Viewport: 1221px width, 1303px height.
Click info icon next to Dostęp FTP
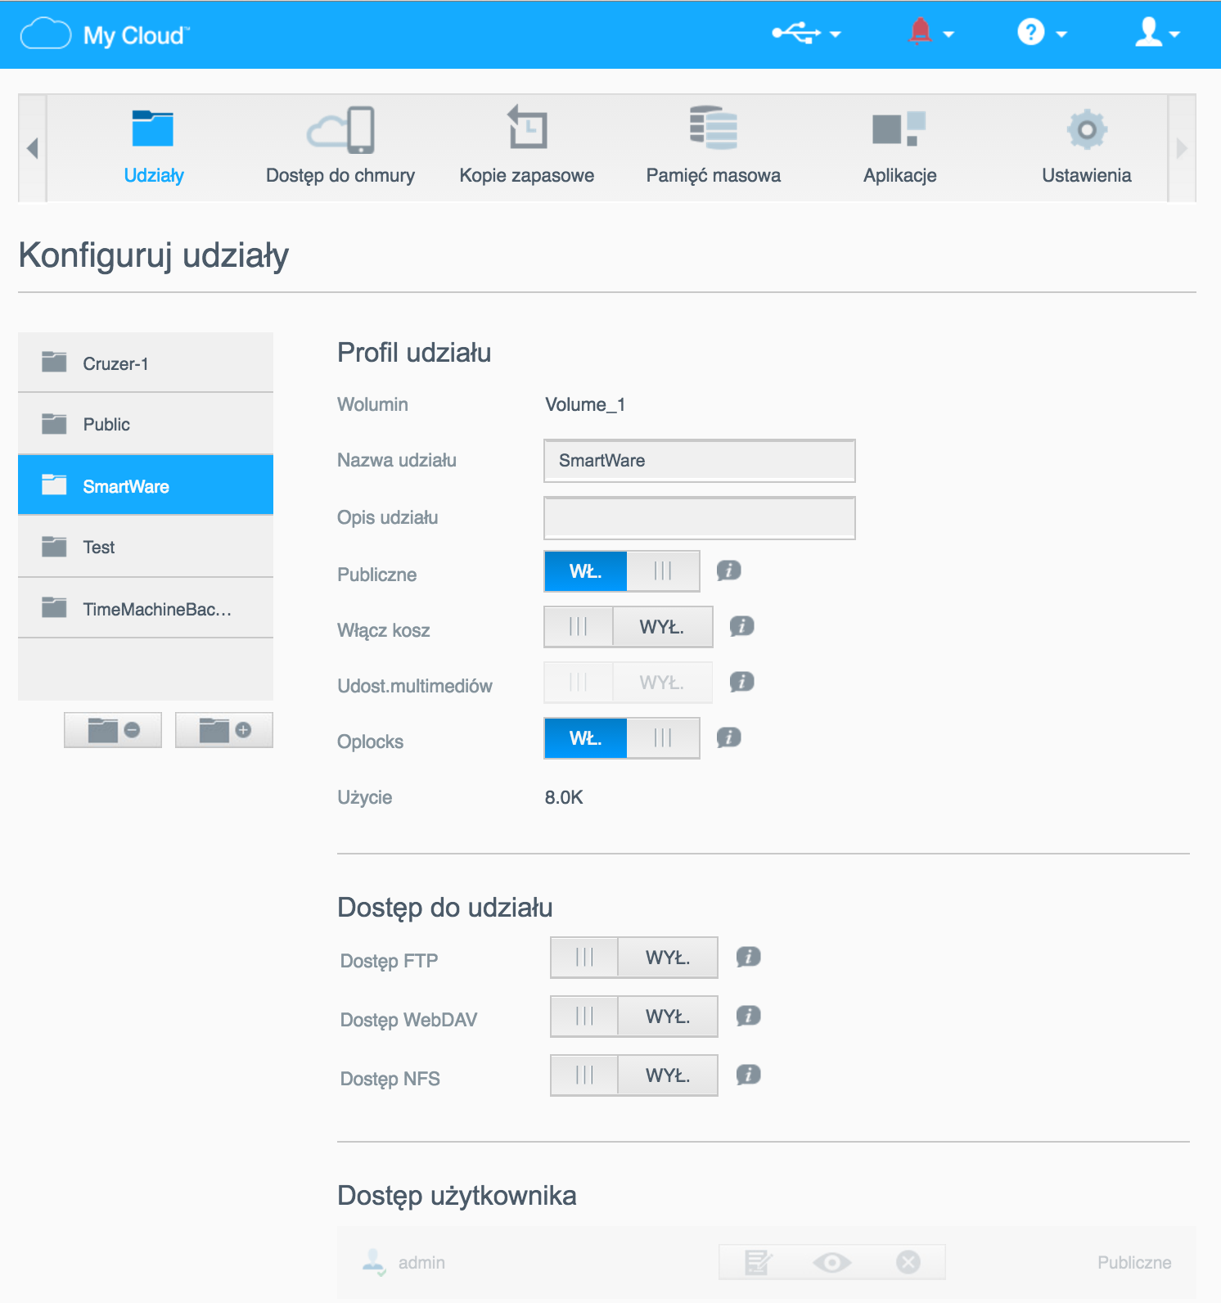point(749,957)
